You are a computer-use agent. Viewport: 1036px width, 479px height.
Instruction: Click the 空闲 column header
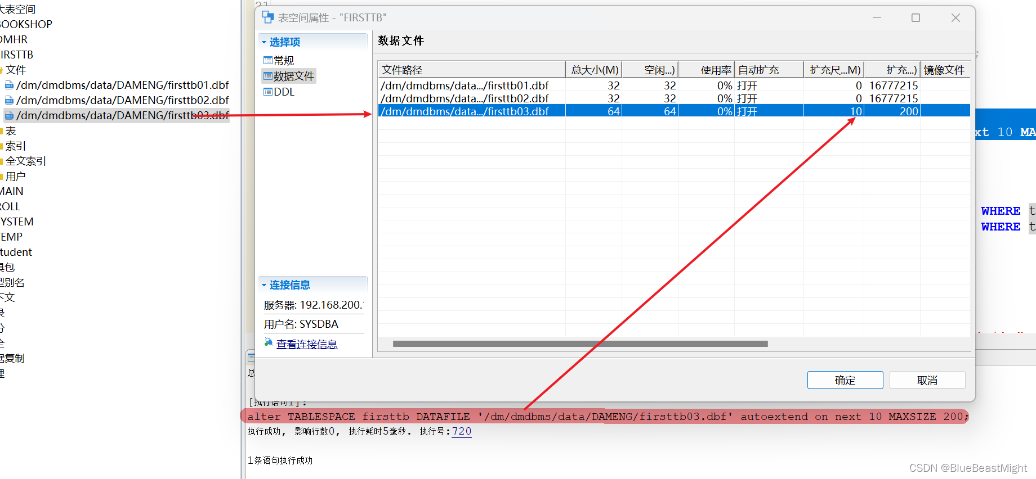650,70
